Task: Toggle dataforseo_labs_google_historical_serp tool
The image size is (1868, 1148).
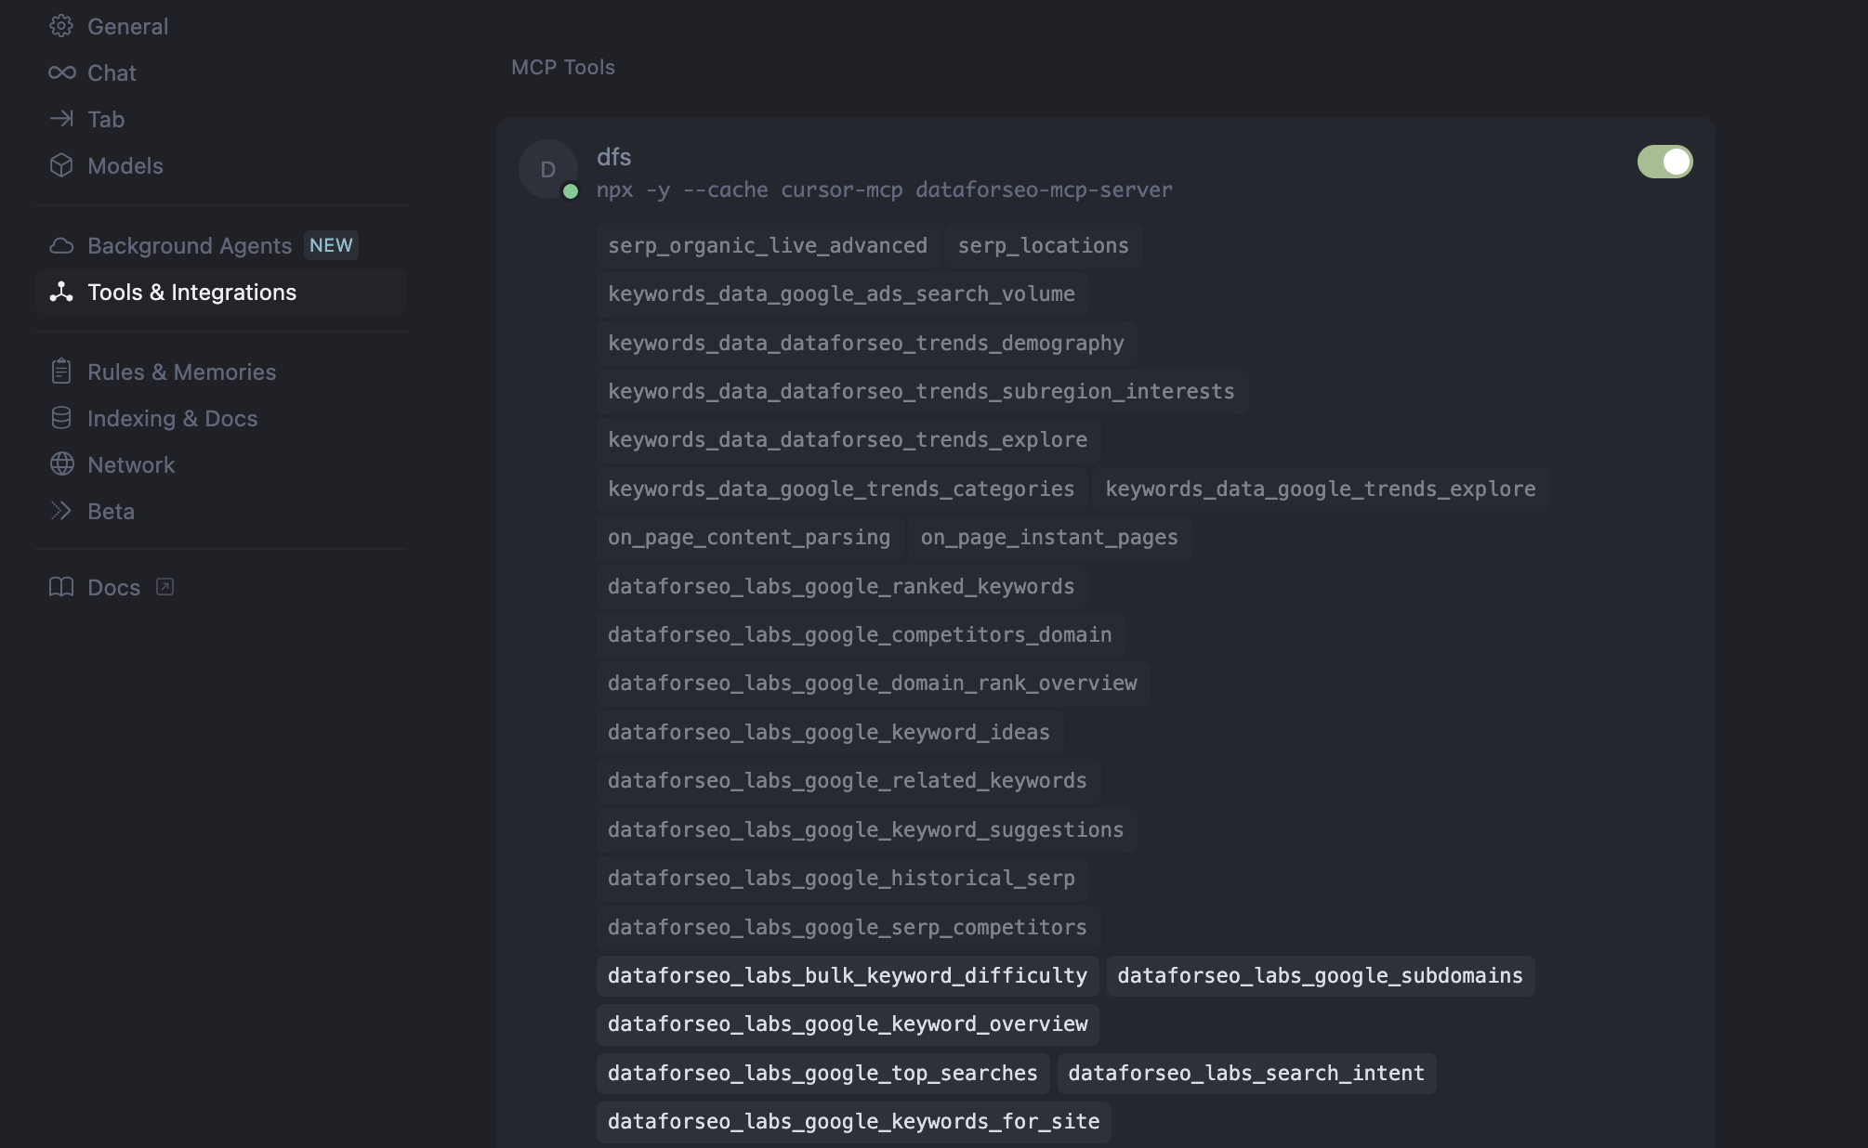Action: click(841, 879)
